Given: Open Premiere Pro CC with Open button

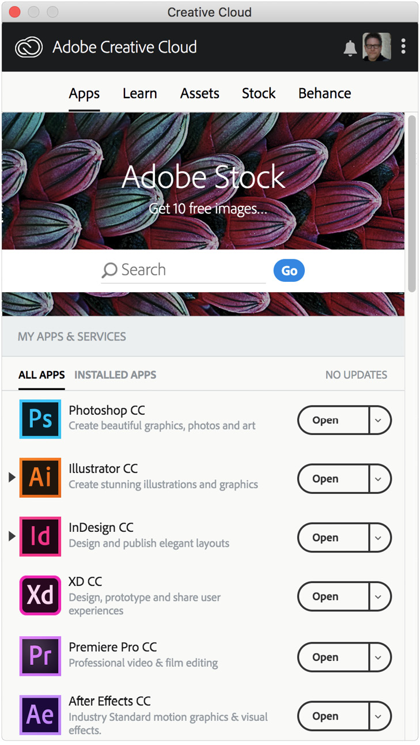Looking at the screenshot, I should [x=332, y=657].
